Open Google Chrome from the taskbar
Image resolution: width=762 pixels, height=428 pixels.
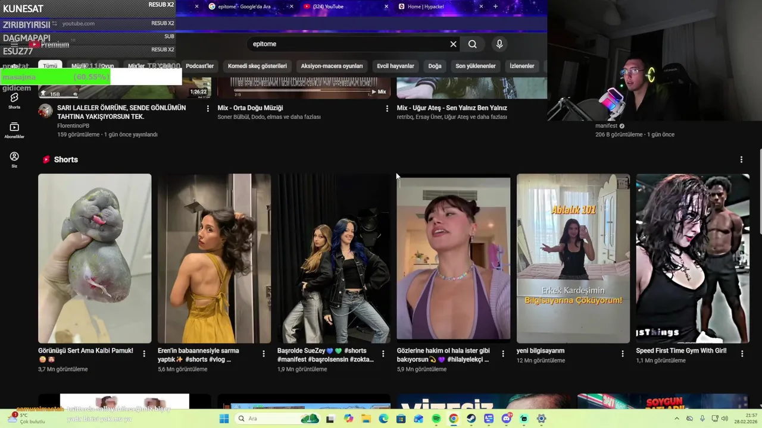pyautogui.click(x=454, y=418)
